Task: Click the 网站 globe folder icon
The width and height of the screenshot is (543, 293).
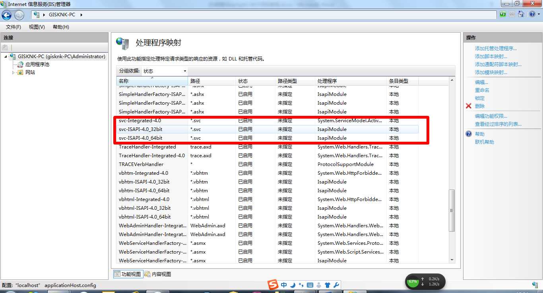Action: click(20, 72)
